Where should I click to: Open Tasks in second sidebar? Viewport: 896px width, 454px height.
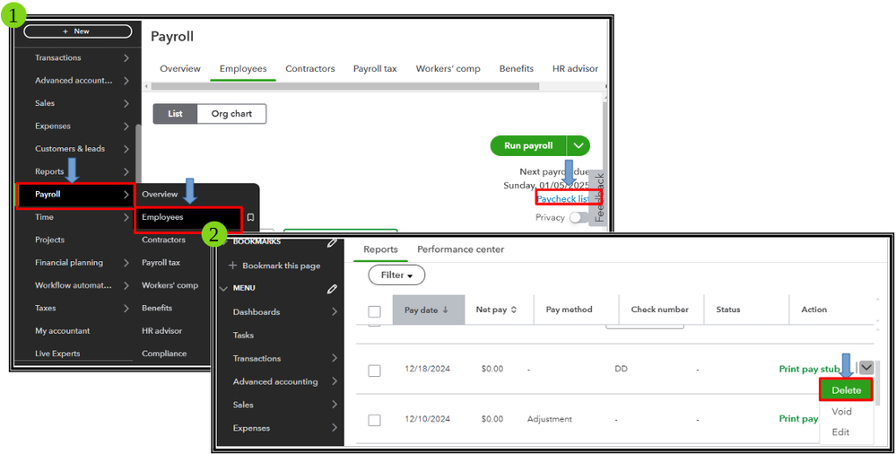pyautogui.click(x=243, y=336)
